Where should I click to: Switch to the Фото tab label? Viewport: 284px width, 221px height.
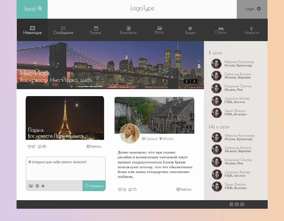pyautogui.click(x=159, y=32)
